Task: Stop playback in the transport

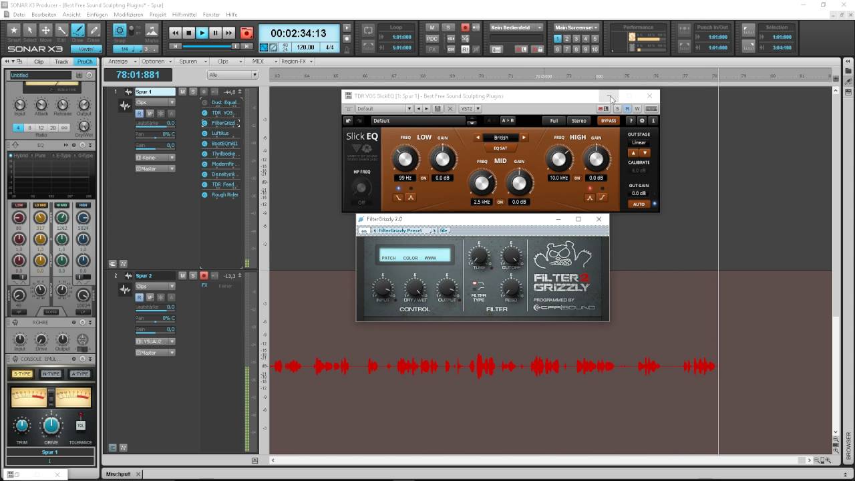Action: tap(189, 33)
